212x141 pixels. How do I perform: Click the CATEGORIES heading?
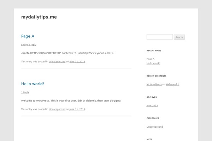pos(153,118)
